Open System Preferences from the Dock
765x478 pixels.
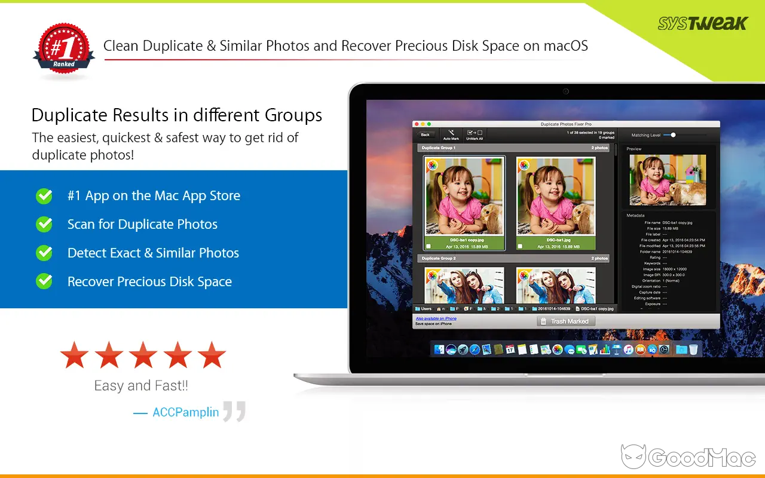coord(664,350)
